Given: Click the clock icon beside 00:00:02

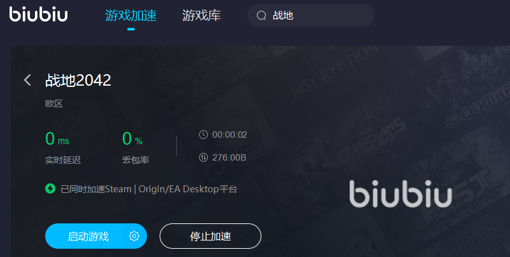Looking at the screenshot, I should (203, 135).
